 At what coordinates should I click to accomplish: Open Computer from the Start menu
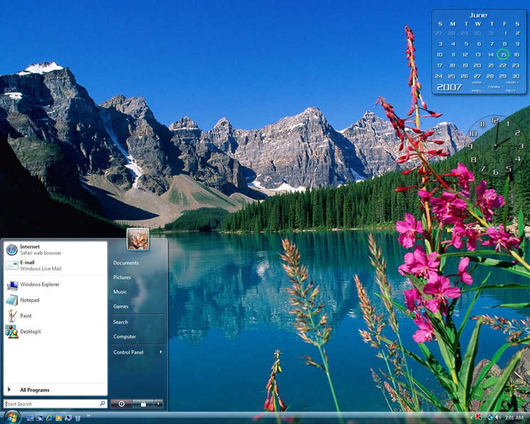pyautogui.click(x=124, y=336)
